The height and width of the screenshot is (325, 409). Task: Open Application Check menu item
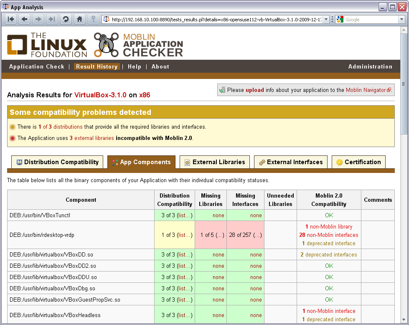37,66
